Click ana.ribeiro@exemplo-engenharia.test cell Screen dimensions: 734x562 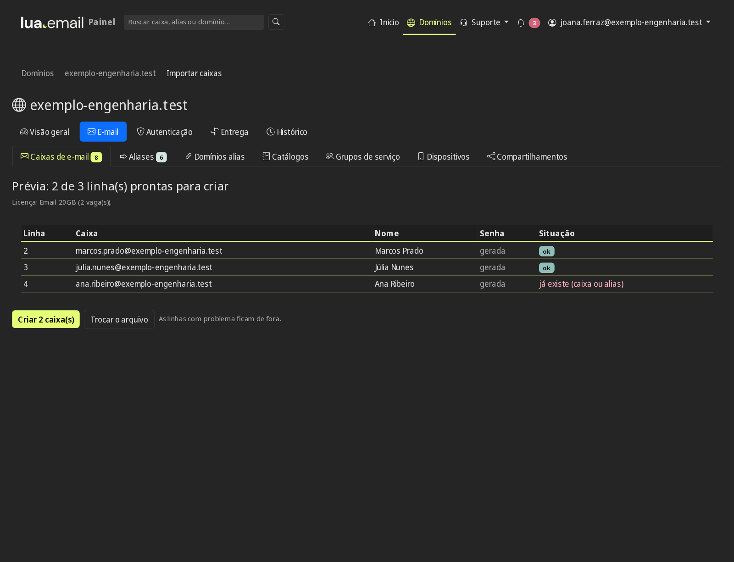(x=223, y=284)
